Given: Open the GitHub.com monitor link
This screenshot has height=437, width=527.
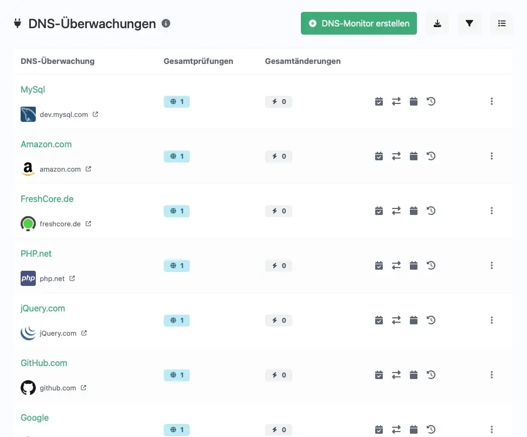Looking at the screenshot, I should 44,363.
